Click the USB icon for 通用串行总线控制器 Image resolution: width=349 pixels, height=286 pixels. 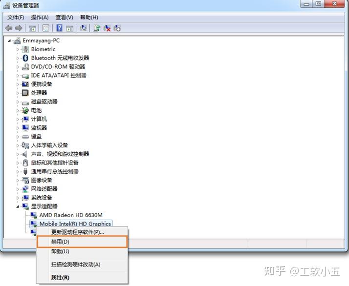pyautogui.click(x=25, y=172)
